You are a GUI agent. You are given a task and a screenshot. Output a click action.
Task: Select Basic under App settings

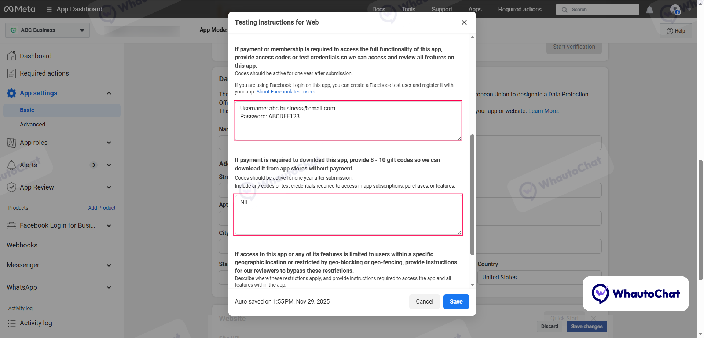click(x=62, y=110)
